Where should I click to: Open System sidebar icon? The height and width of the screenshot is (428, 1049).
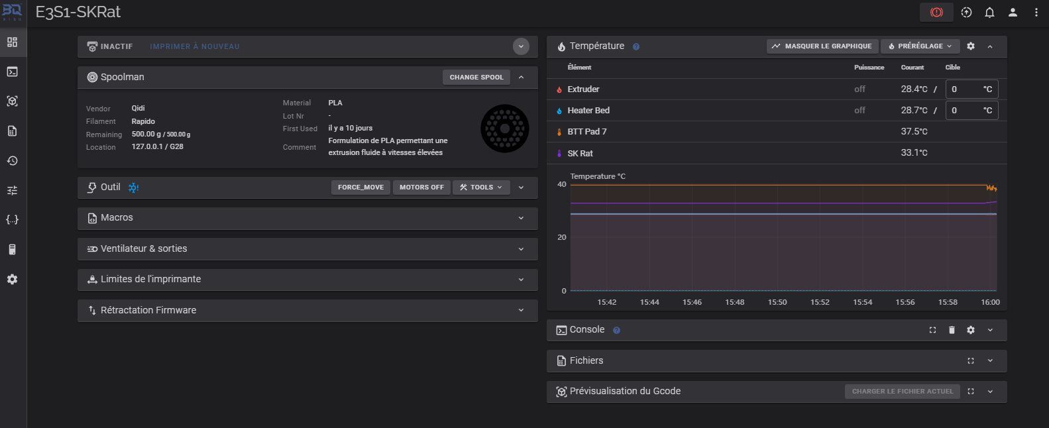coord(12,250)
